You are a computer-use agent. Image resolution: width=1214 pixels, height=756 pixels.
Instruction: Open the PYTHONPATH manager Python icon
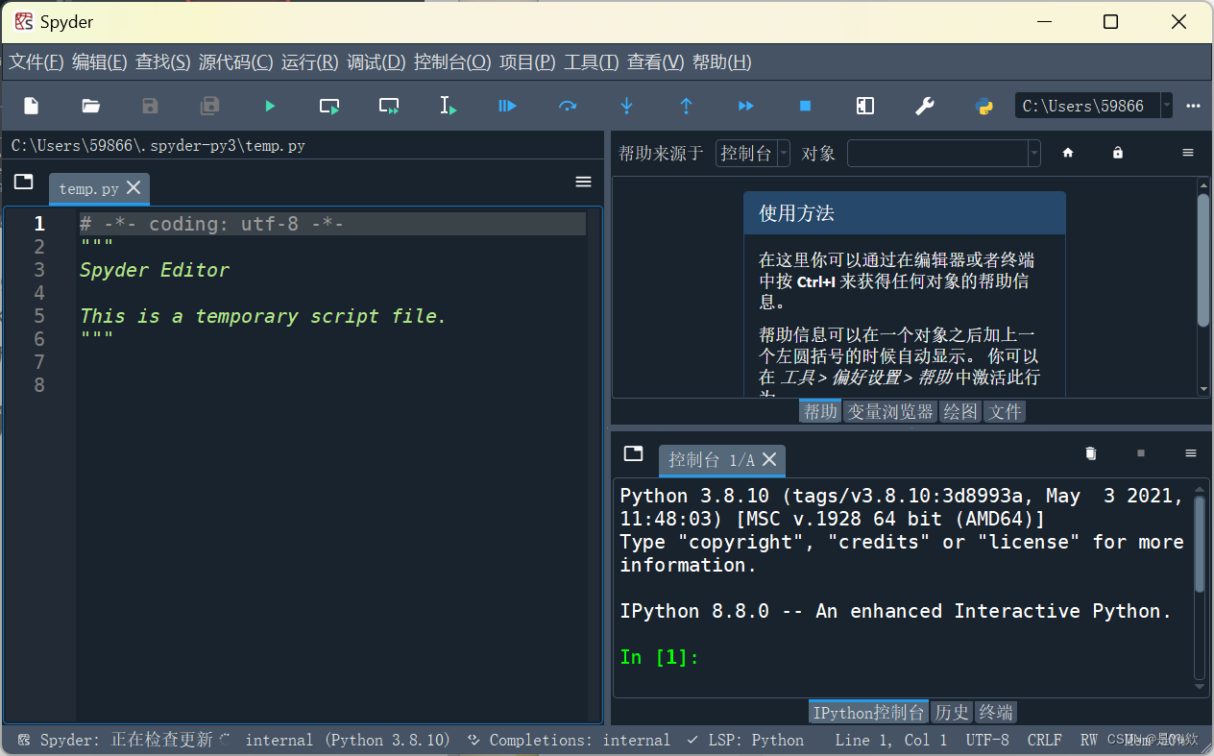pyautogui.click(x=984, y=106)
